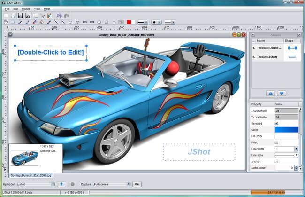Screen dimensions: 305x197
Task: Select the highlighted Text Box tool
Action: [121, 22]
